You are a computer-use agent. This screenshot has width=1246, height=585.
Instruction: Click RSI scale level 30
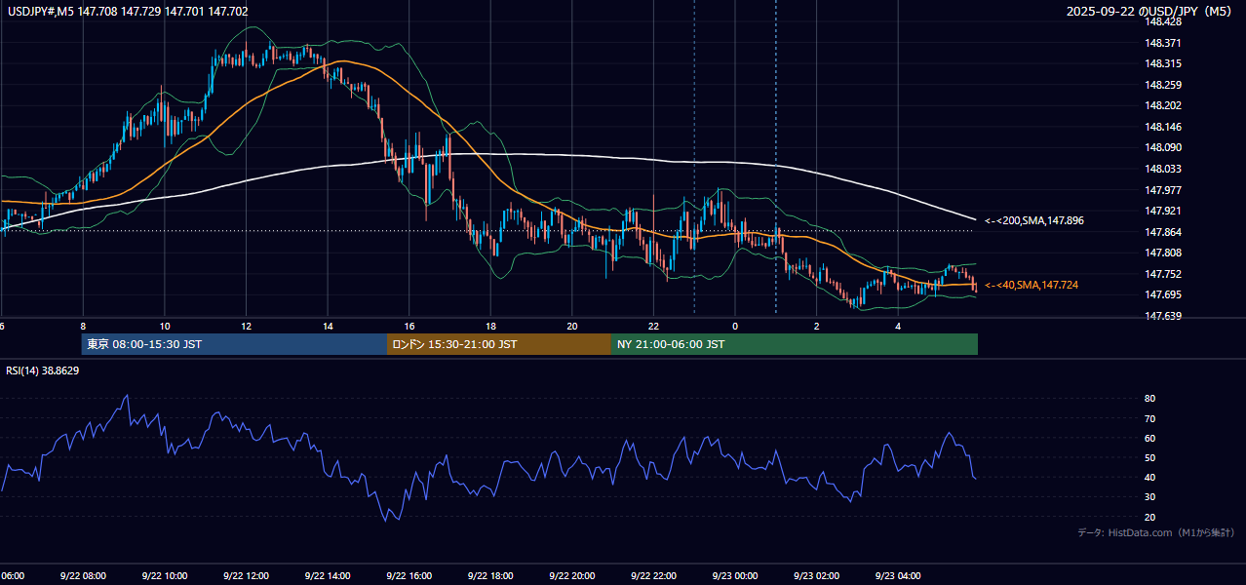pyautogui.click(x=1150, y=497)
